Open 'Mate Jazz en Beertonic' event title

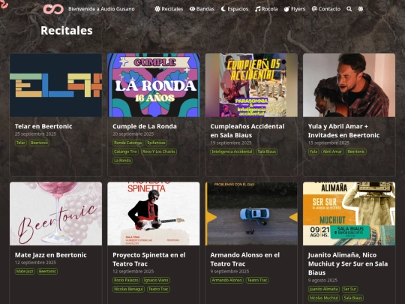click(51, 255)
